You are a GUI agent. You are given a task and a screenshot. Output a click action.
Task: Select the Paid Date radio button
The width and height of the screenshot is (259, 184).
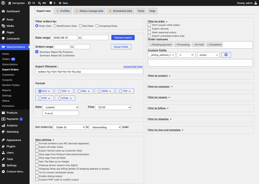tap(80, 26)
